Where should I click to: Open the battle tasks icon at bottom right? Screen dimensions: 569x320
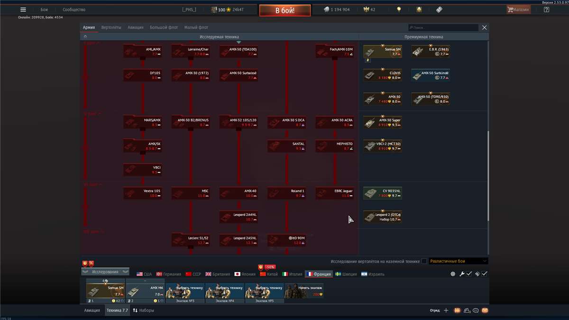click(457, 310)
